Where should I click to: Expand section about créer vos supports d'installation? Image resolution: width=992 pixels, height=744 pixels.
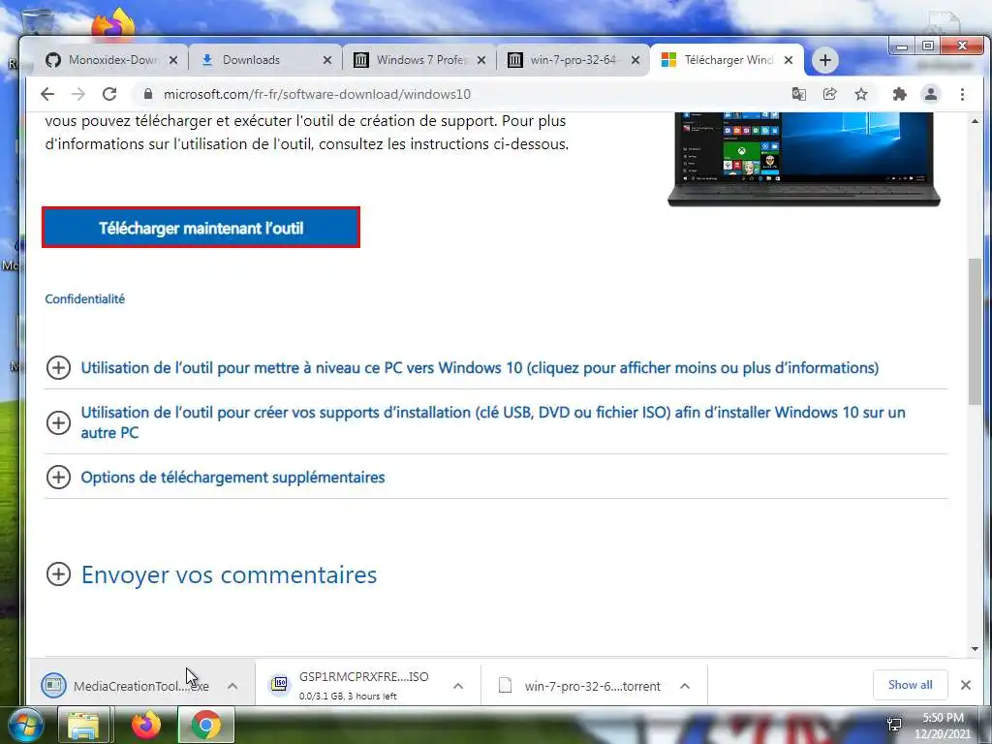(493, 422)
